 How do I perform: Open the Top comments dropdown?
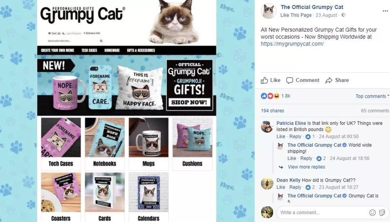click(372, 96)
